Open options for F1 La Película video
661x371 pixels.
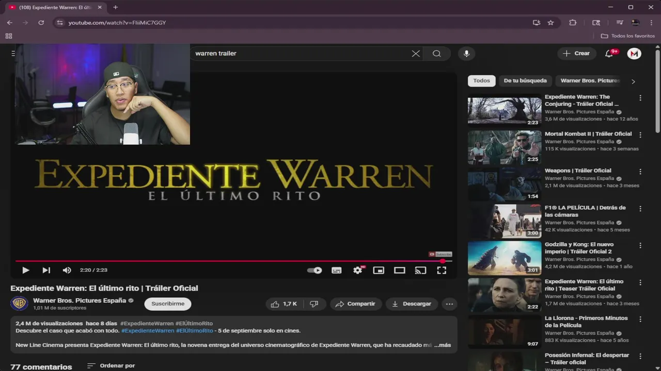[x=640, y=209]
